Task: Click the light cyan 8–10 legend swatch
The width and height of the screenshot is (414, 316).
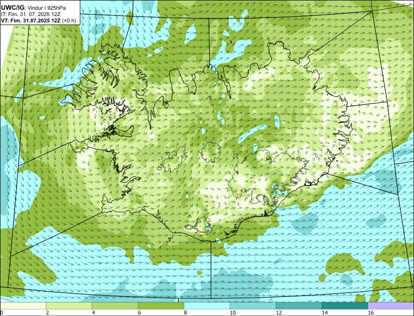Action: coord(207,306)
